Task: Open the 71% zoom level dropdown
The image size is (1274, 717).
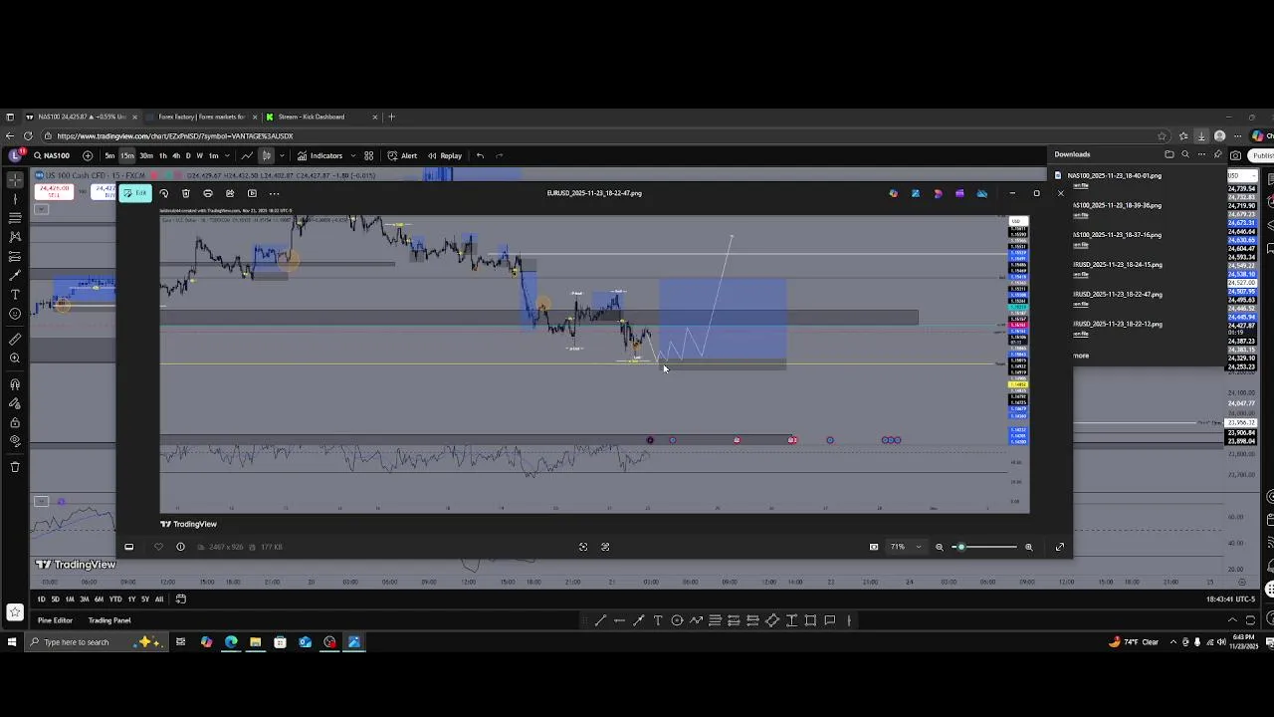Action: pos(906,547)
